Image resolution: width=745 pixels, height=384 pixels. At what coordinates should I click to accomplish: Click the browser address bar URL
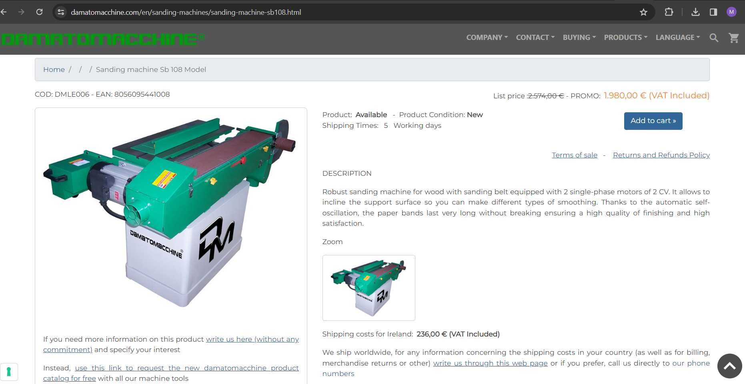(x=186, y=12)
